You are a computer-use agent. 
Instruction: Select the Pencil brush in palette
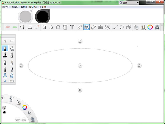5,48
